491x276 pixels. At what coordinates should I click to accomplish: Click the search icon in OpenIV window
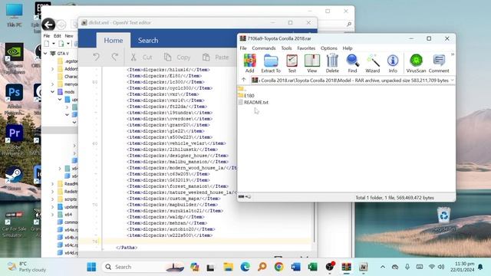coord(349,24)
